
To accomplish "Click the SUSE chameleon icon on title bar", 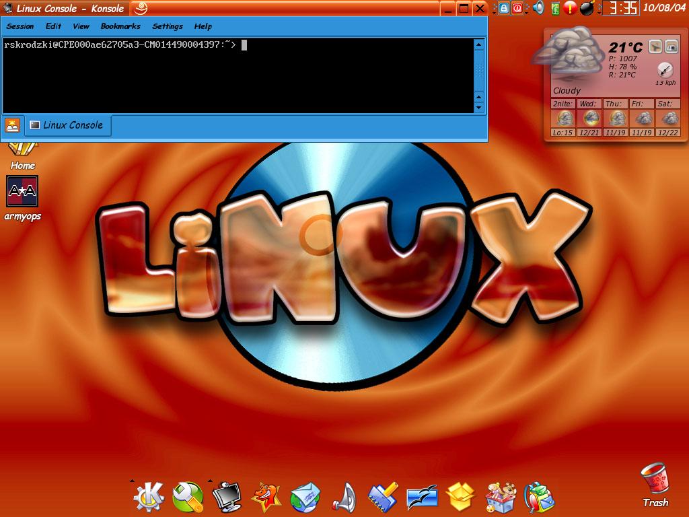I will point(140,8).
